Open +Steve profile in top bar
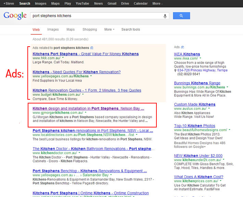Screen dimensions: 243x197 [9, 3]
